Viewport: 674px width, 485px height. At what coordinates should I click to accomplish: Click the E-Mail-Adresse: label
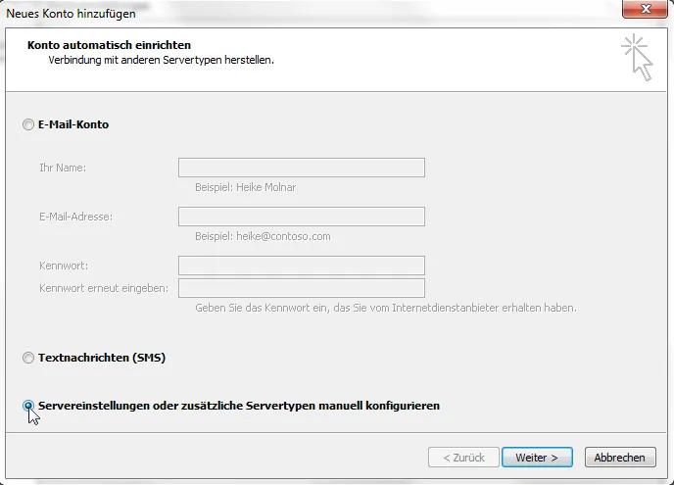[x=75, y=217]
